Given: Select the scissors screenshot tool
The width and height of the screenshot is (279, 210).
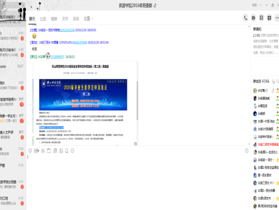Looking at the screenshot, I should pos(42,151).
